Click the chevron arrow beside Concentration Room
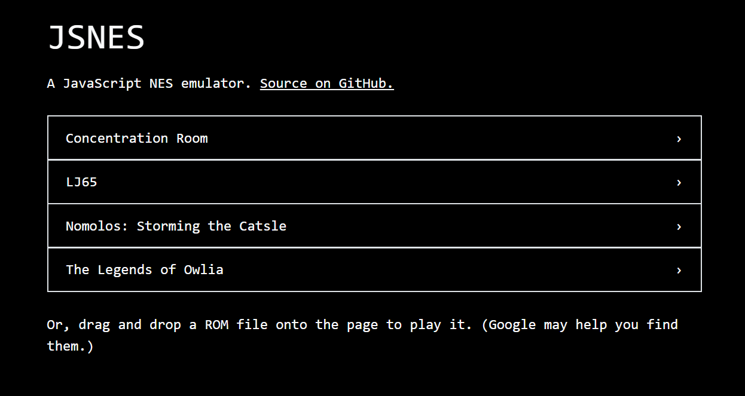This screenshot has height=396, width=745. tap(679, 139)
